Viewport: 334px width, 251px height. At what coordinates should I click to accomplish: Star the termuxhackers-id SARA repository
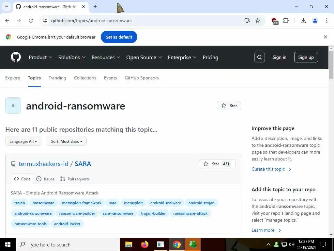[217, 164]
